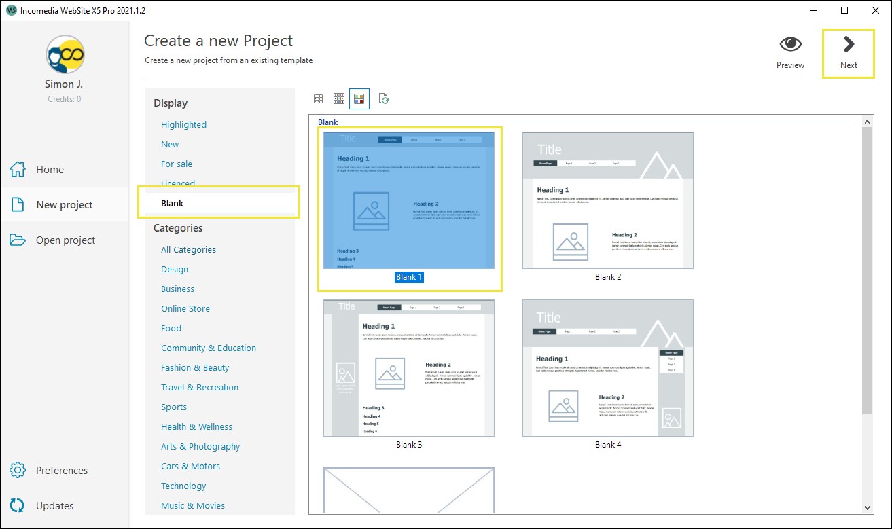Viewport: 892px width, 529px height.
Task: Click the user avatar picture
Action: point(65,54)
